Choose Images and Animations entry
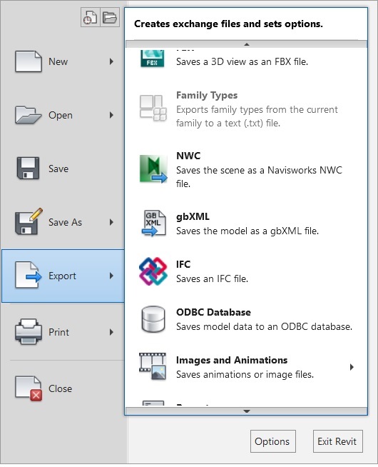378x467 pixels. pos(246,367)
